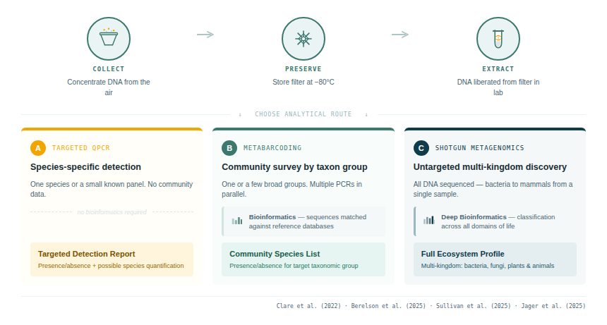This screenshot has height=325, width=607.
Task: Select the green B route badge
Action: [x=229, y=148]
